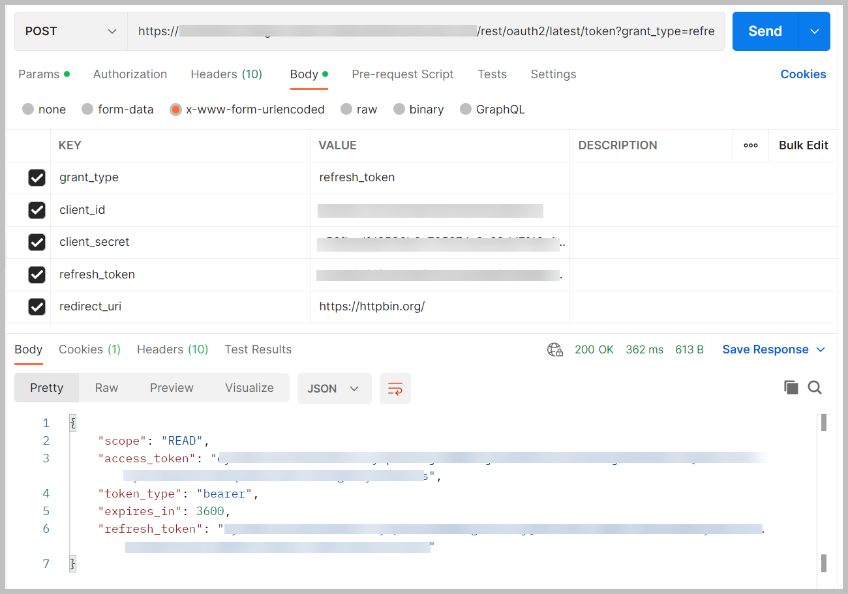Open the response Cookies (1) tab
The image size is (848, 594).
tap(89, 349)
